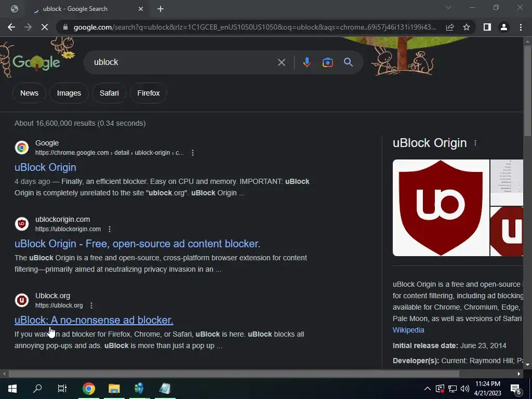Image resolution: width=532 pixels, height=399 pixels.
Task: Clear the search box text
Action: 281,62
